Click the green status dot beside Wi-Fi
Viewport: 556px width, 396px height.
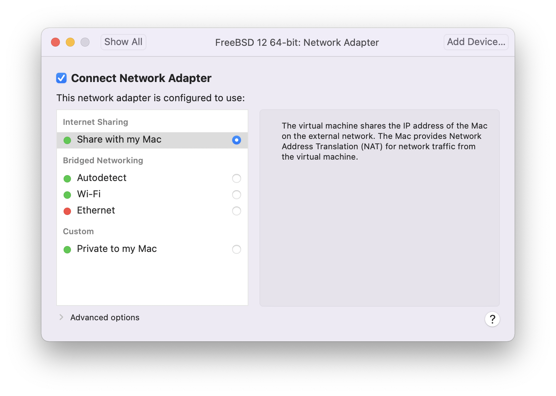(67, 195)
